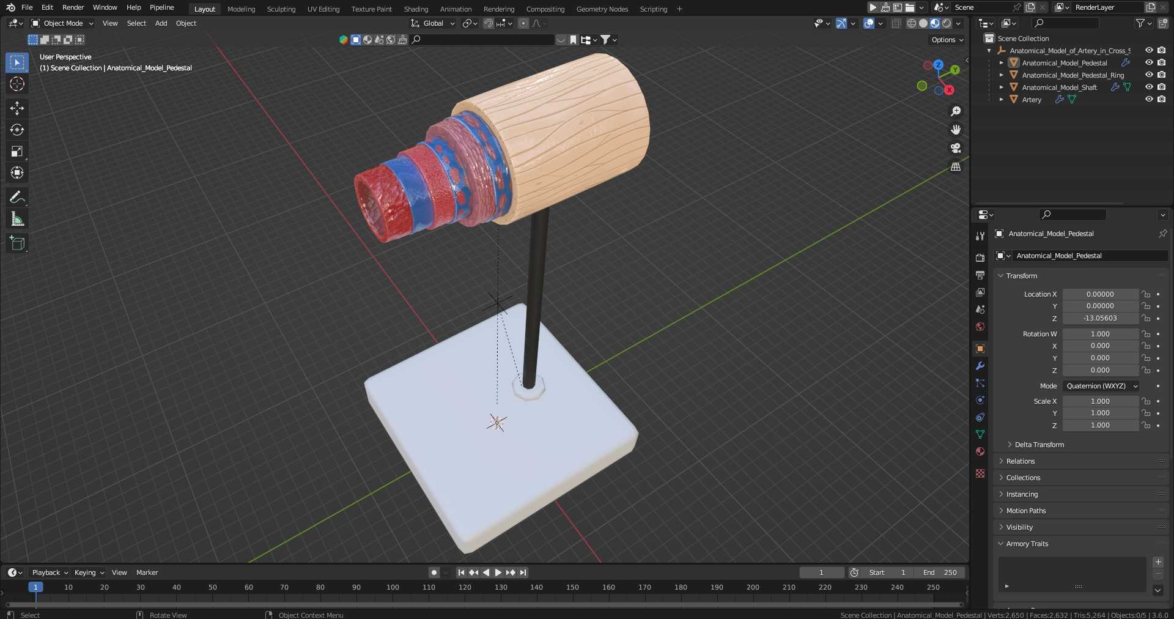Expand the Collections panel
Screen dimensions: 1174x619
(x=1022, y=478)
